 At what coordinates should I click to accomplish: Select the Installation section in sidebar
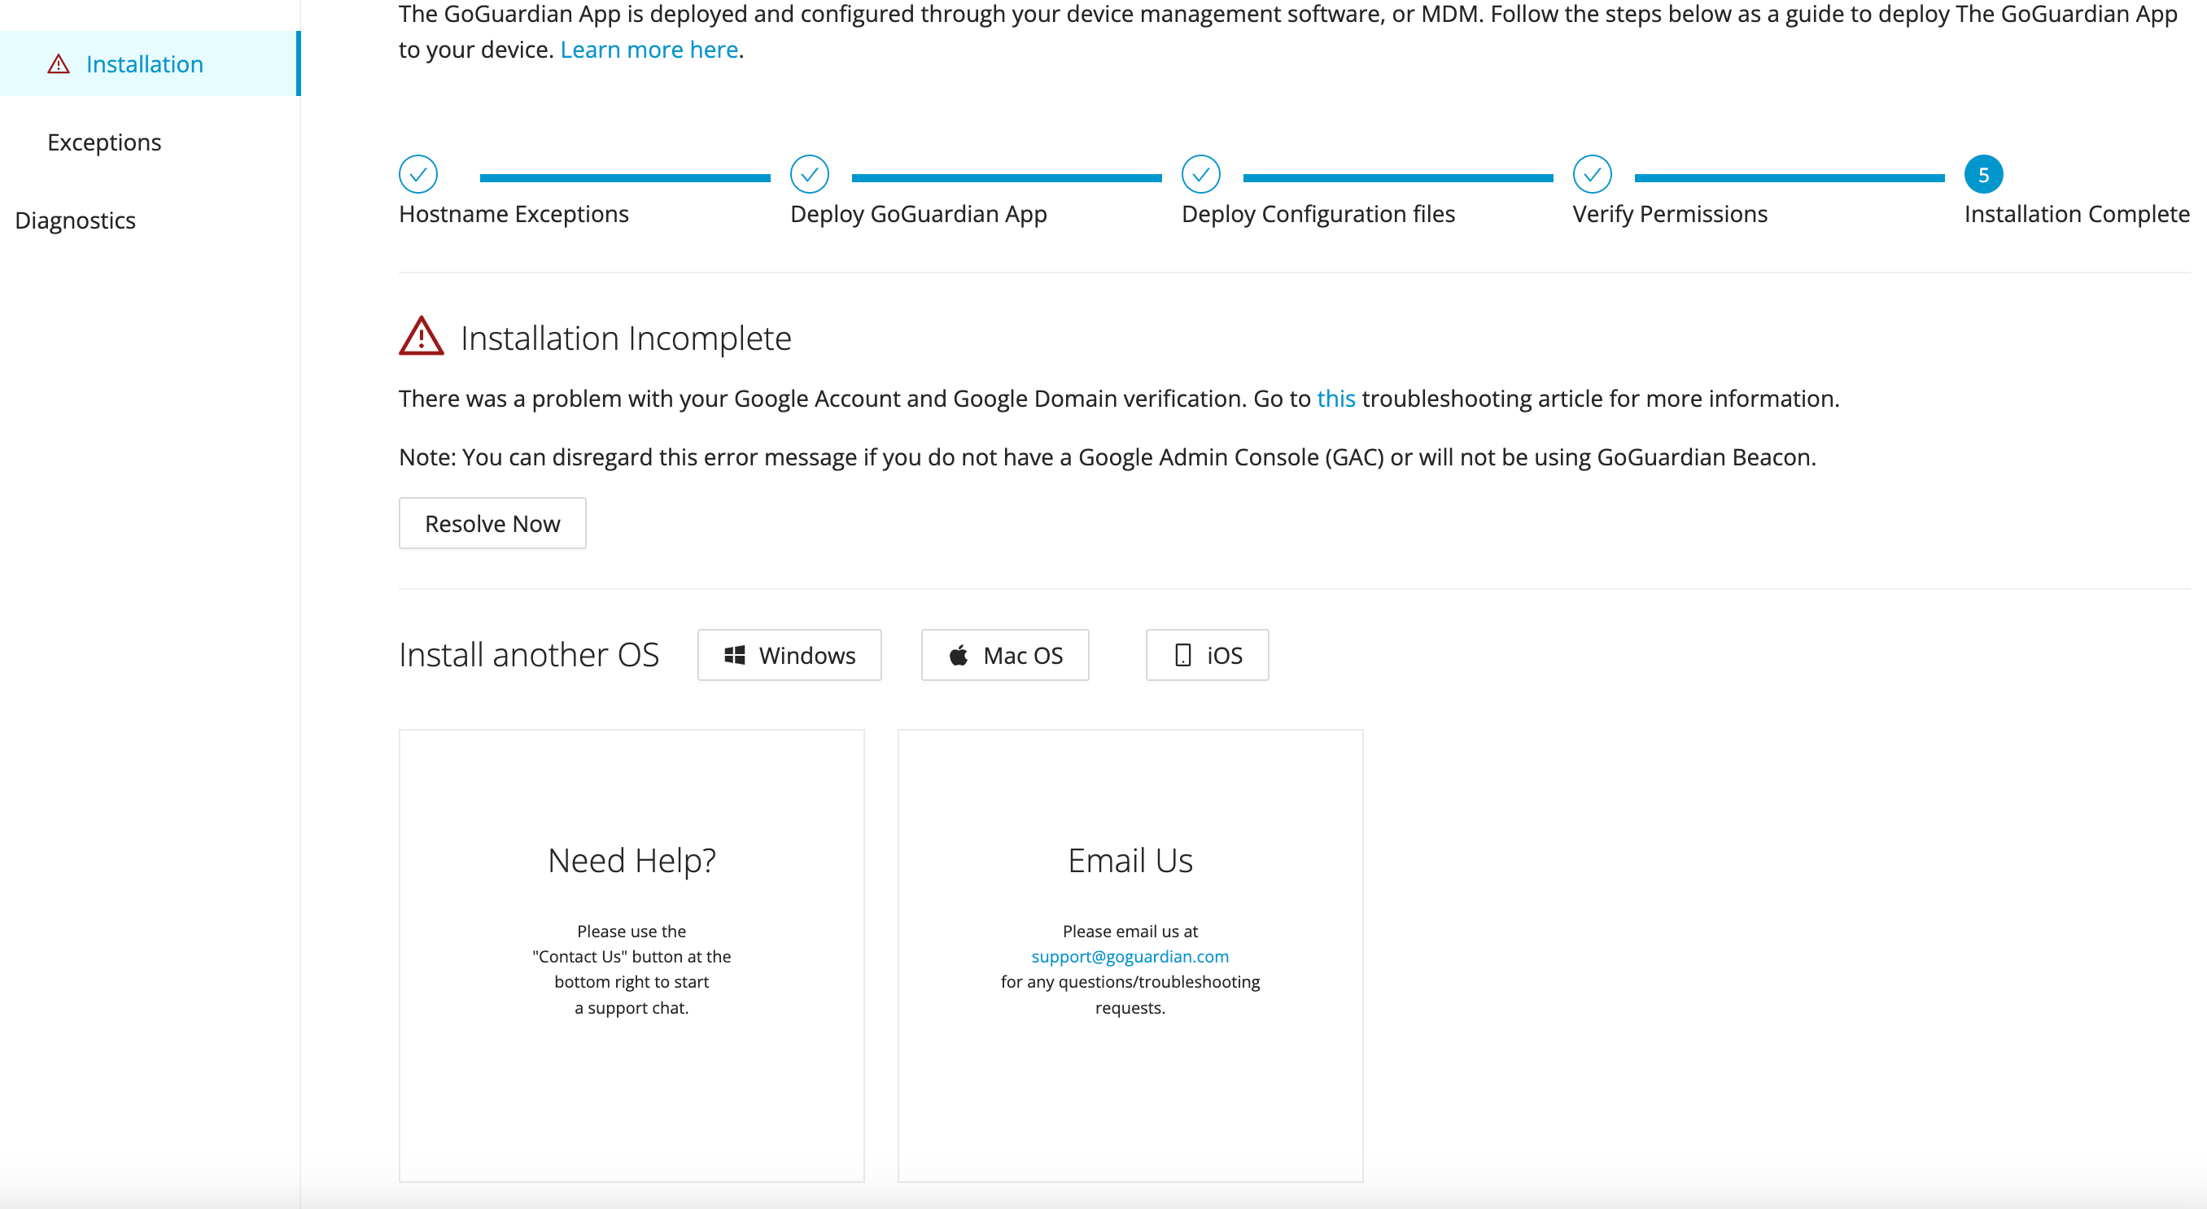click(x=144, y=63)
